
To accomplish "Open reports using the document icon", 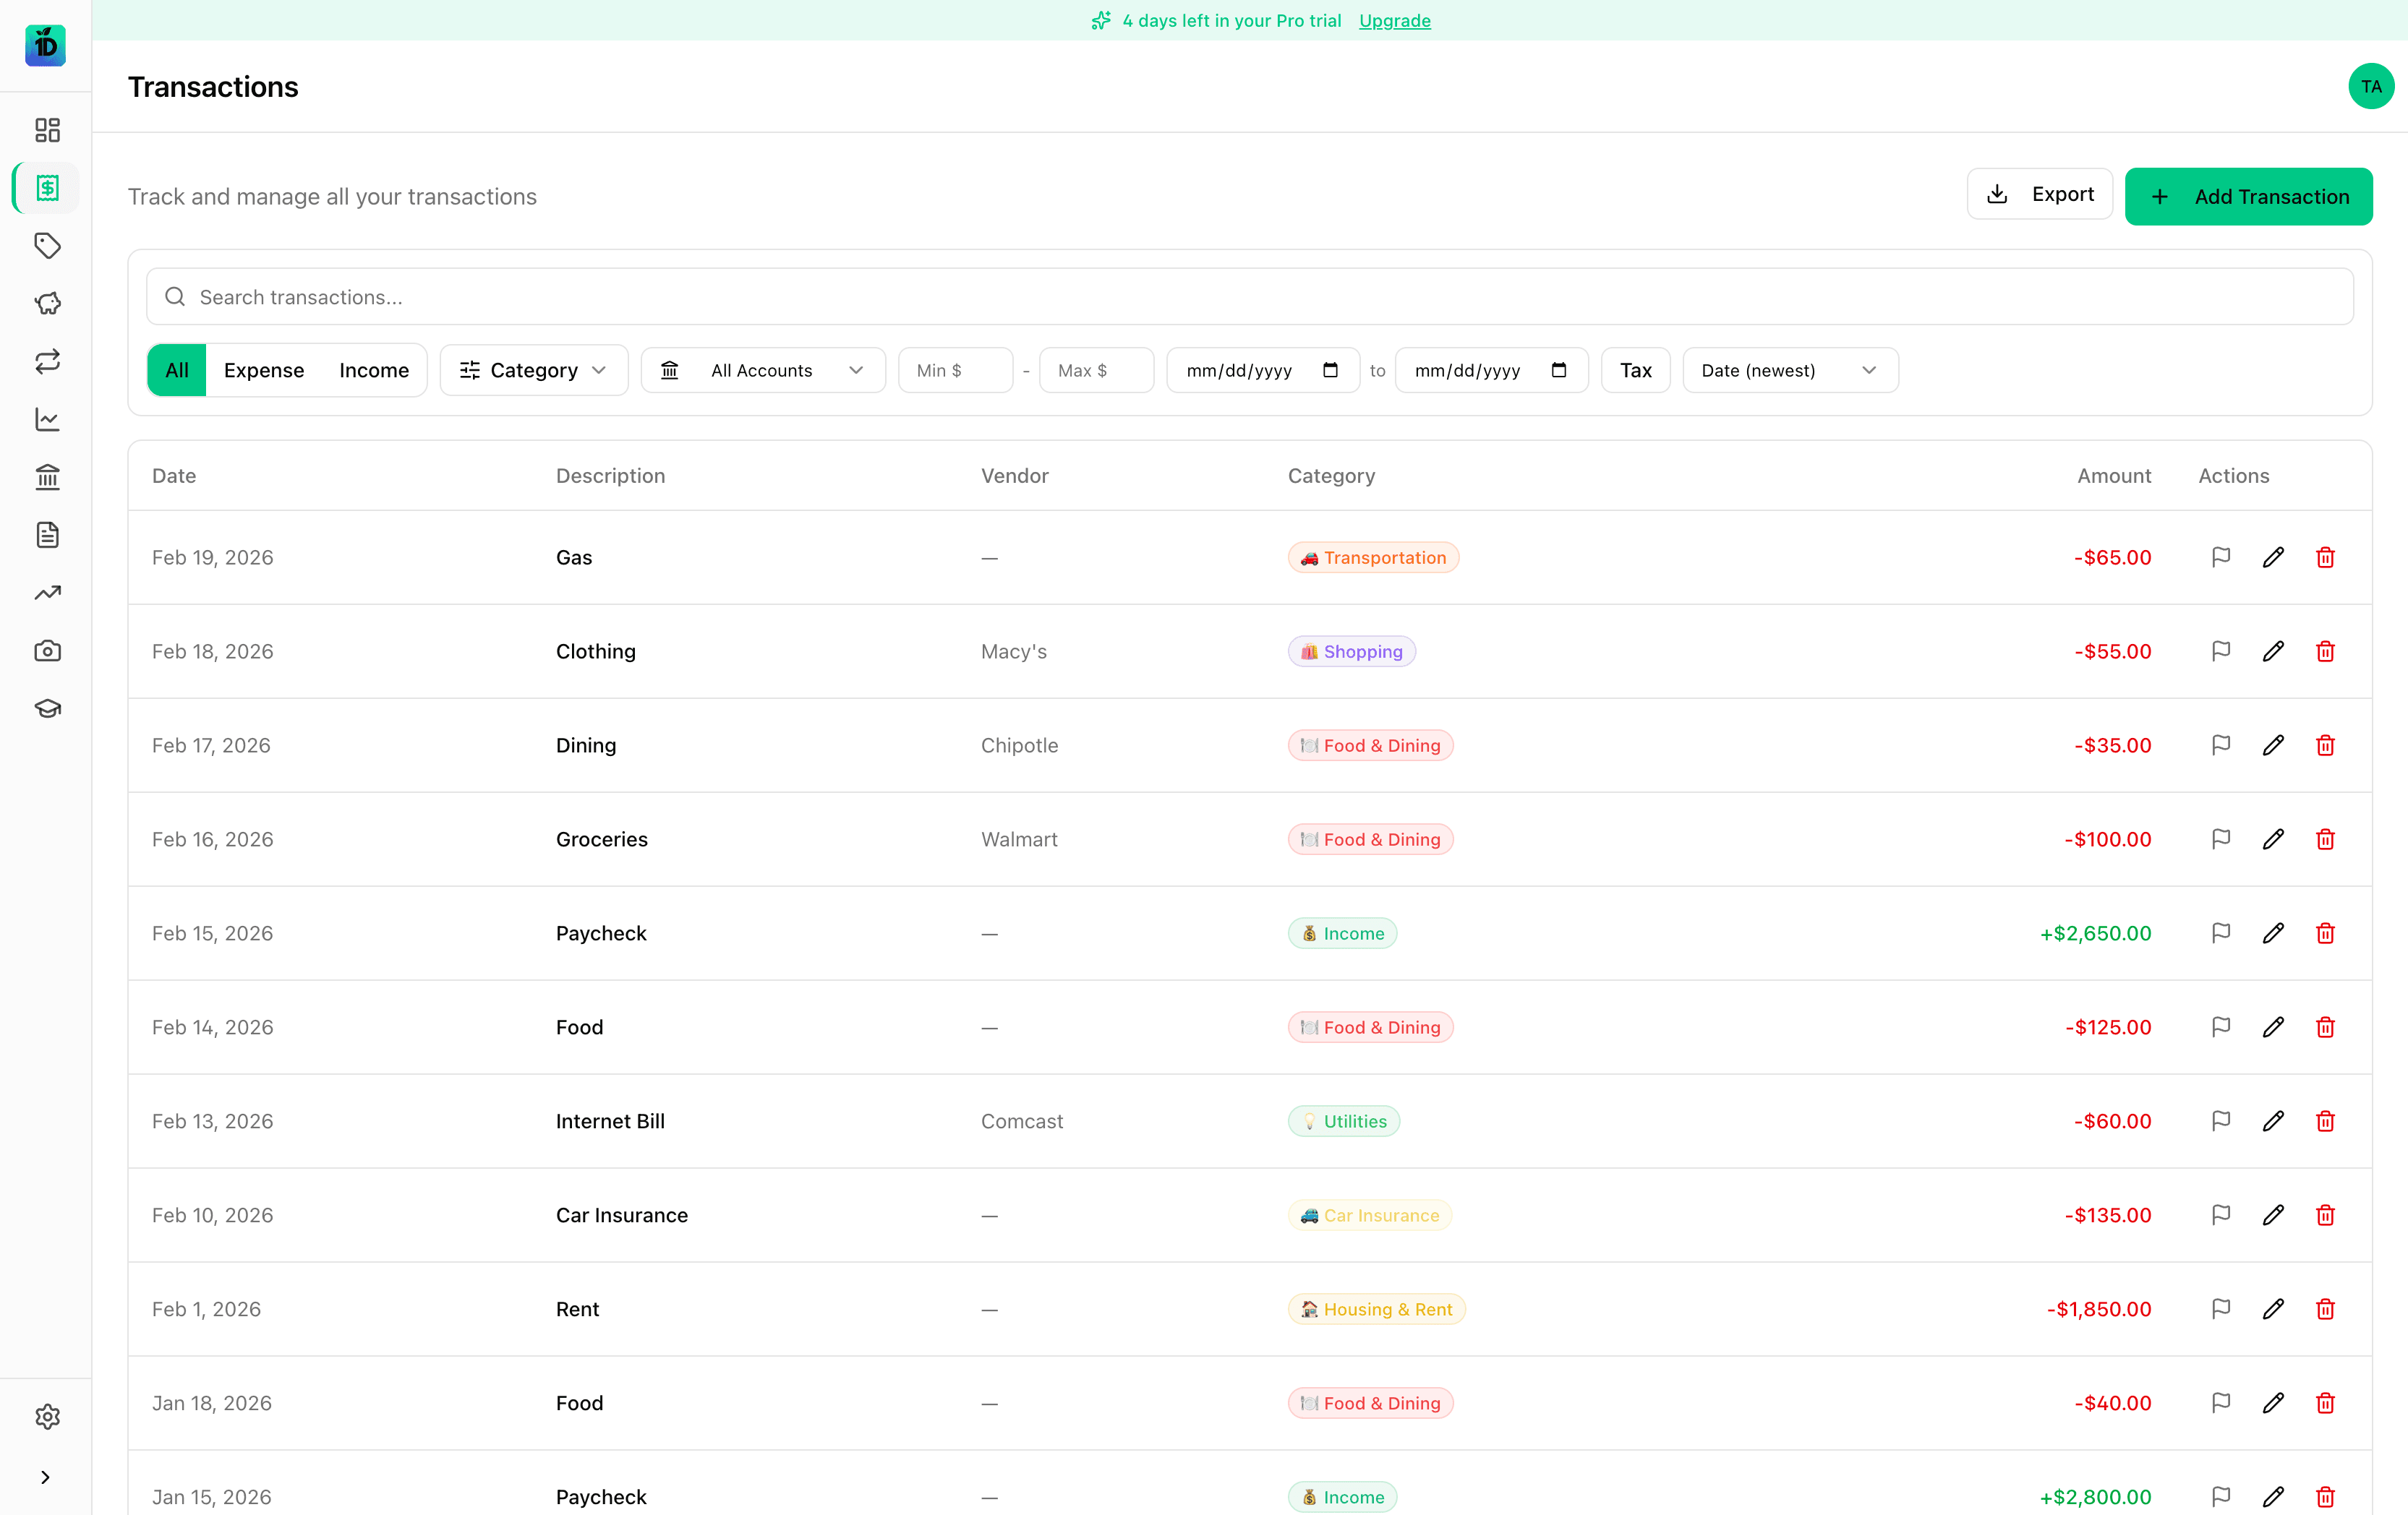I will point(47,535).
